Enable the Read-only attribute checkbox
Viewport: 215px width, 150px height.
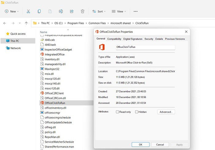(117, 112)
